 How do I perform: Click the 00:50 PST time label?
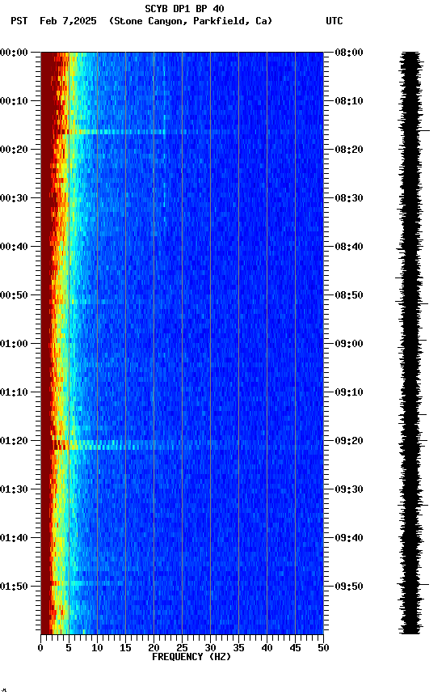[14, 295]
